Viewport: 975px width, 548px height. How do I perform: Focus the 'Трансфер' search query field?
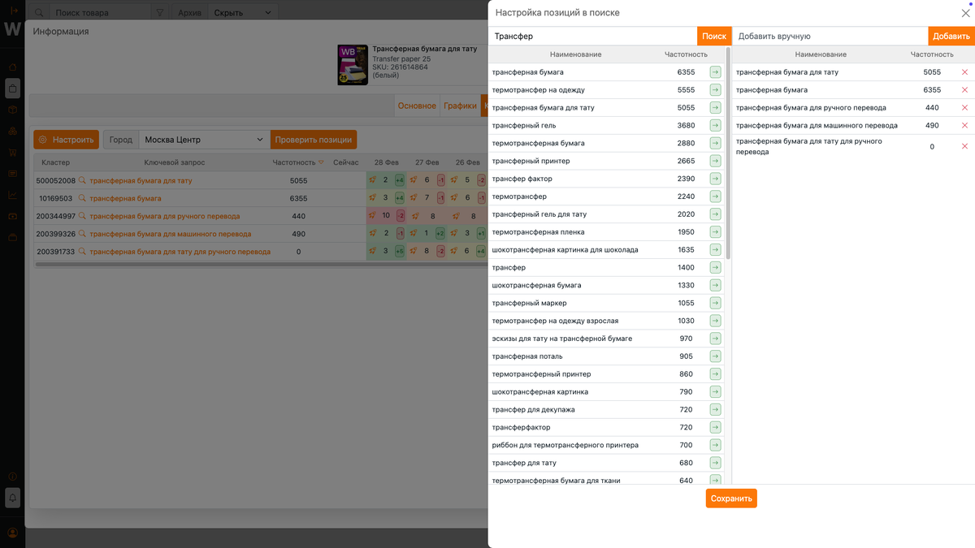(592, 37)
